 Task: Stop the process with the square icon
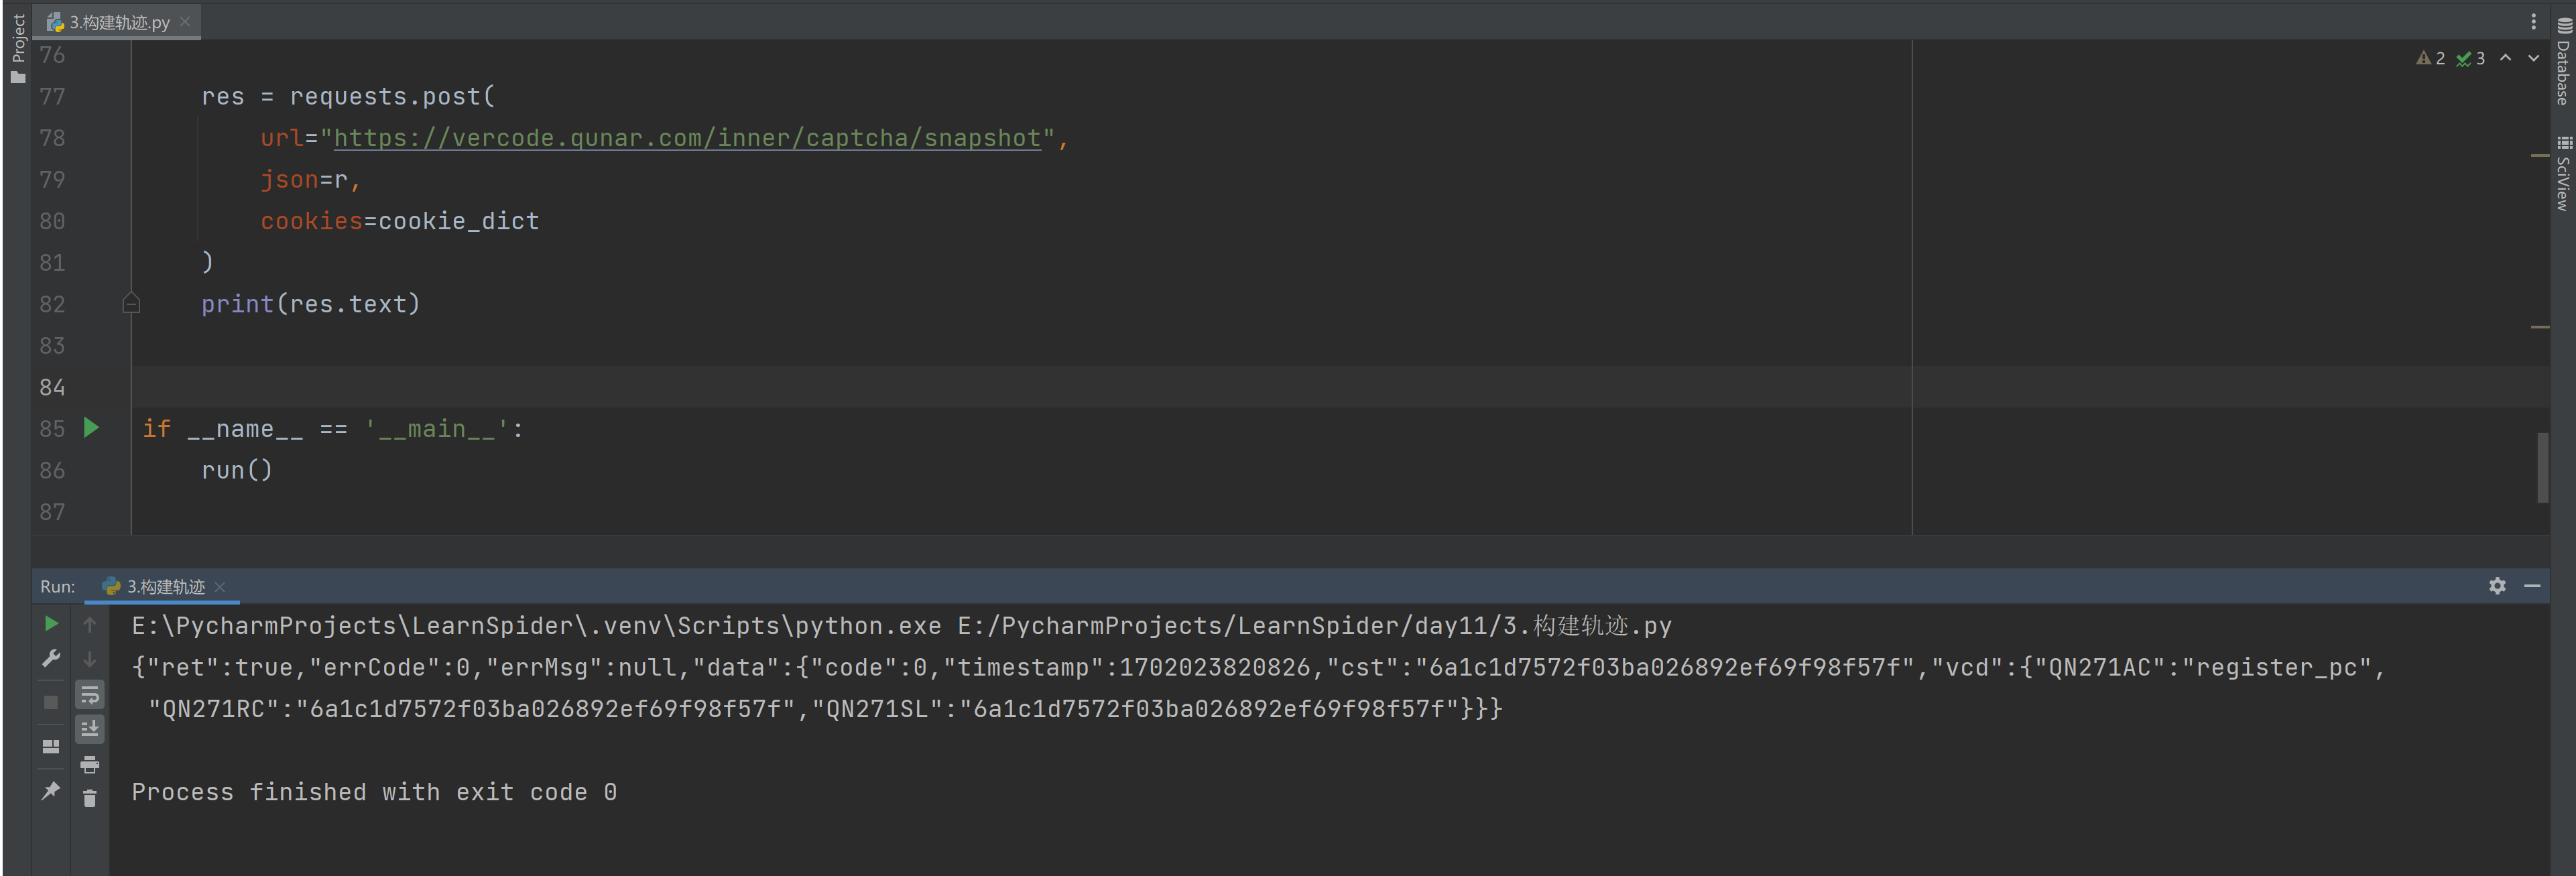coord(51,702)
